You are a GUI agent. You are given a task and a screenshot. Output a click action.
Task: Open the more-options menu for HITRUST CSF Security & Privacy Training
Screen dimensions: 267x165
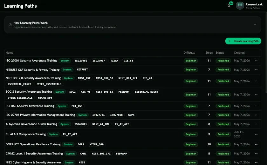click(256, 70)
